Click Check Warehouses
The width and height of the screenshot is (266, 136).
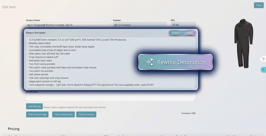[x=64, y=115]
